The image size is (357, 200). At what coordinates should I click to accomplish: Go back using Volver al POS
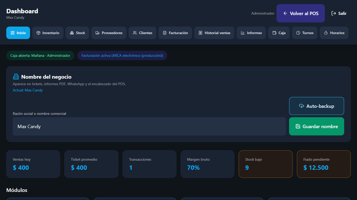pos(301,13)
